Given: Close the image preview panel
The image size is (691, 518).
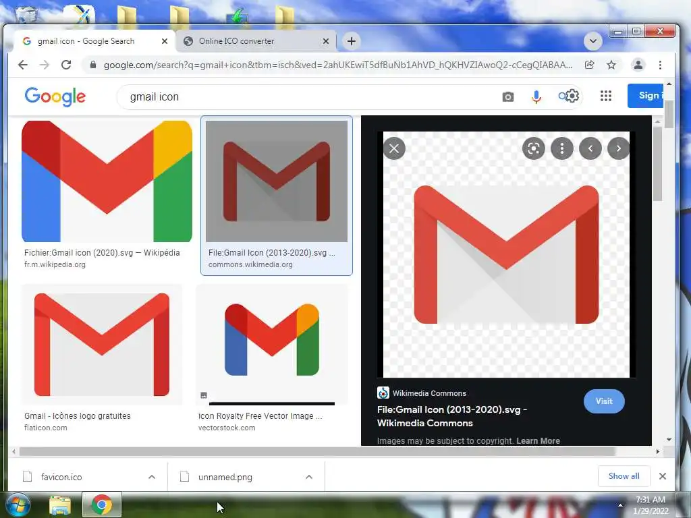Looking at the screenshot, I should point(394,148).
